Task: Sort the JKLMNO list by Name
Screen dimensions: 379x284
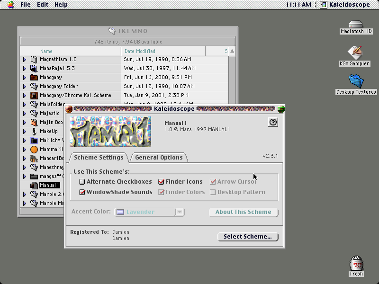Action: (x=70, y=51)
